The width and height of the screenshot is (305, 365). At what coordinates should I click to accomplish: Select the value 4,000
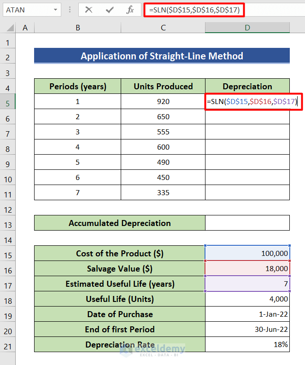[247, 299]
